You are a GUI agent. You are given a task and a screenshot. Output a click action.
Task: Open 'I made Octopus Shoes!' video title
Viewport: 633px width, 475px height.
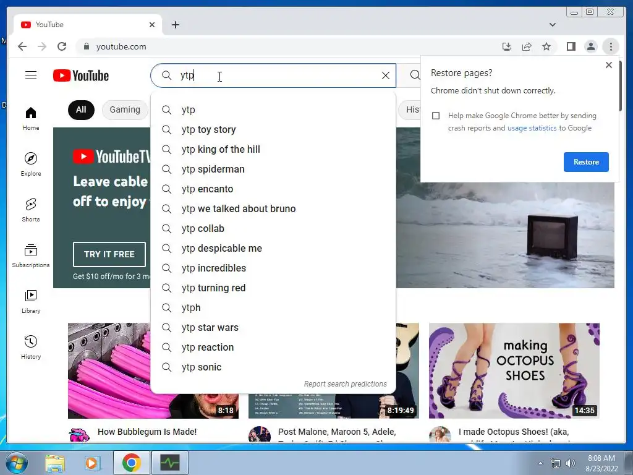point(514,432)
